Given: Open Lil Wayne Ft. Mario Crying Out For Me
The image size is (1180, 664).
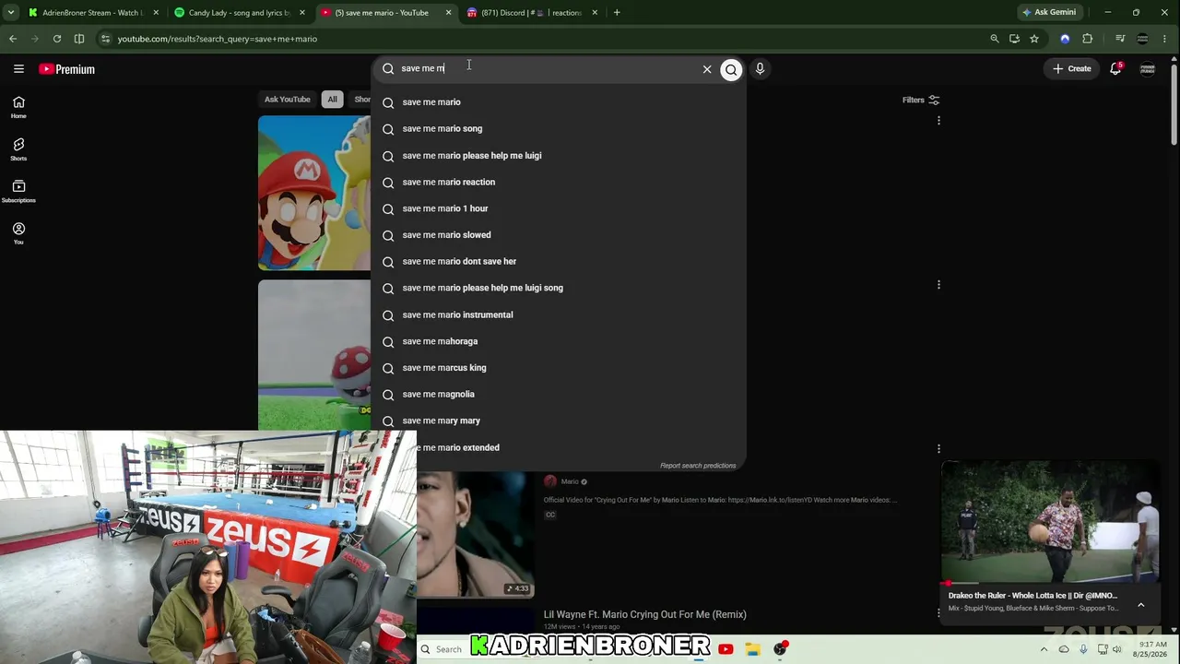Looking at the screenshot, I should click(645, 614).
